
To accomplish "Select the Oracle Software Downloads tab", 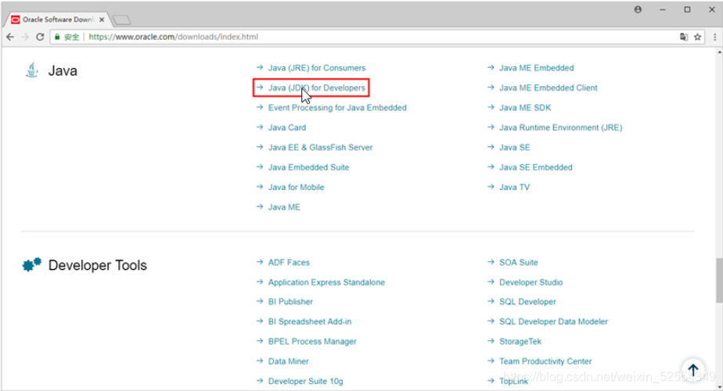I will pos(58,20).
